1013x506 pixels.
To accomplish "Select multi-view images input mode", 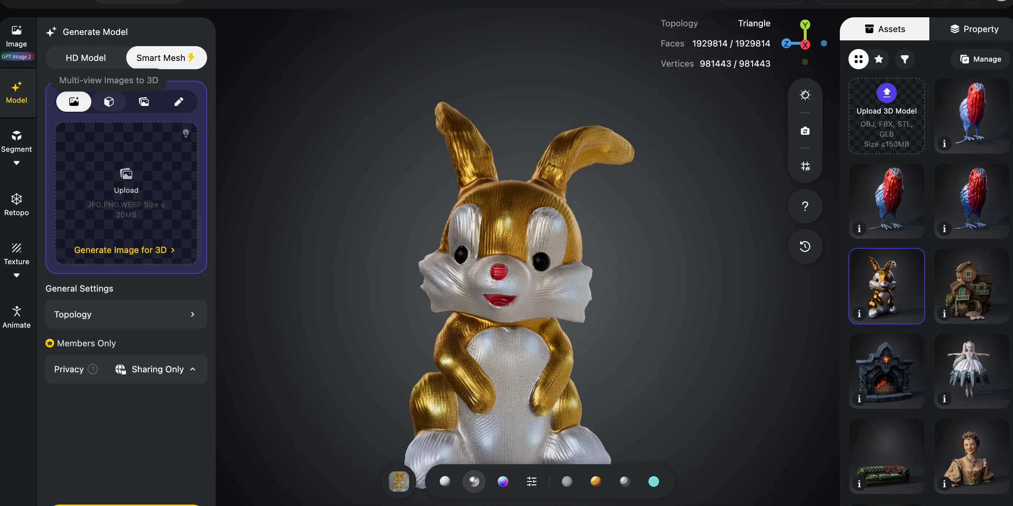I will pyautogui.click(x=144, y=102).
